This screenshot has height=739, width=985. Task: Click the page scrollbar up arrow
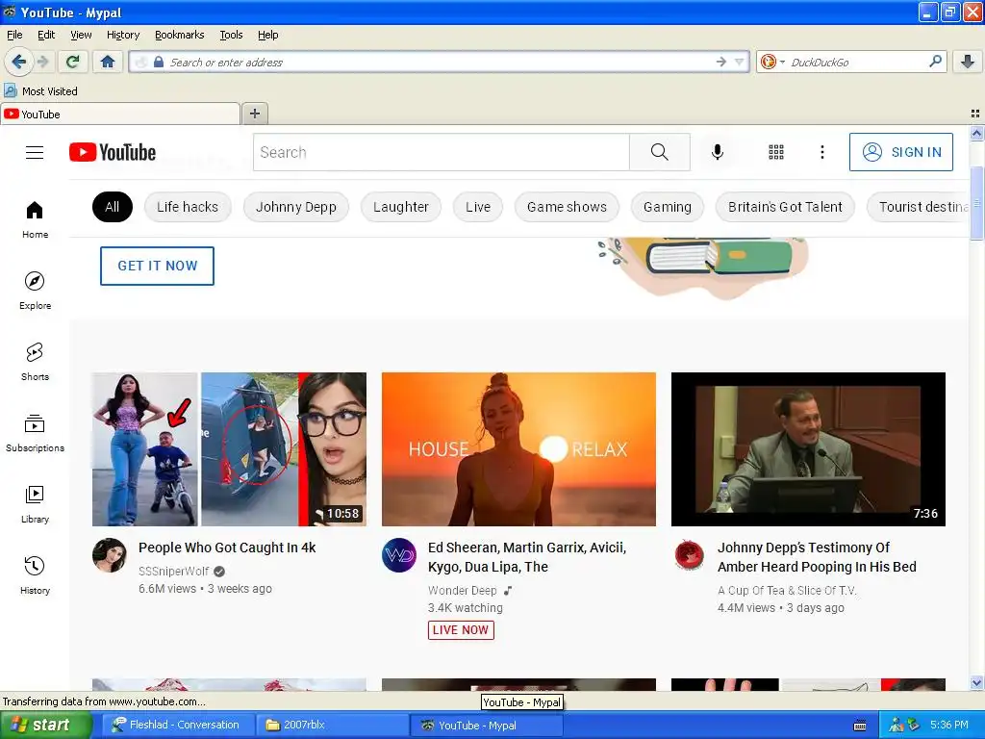point(976,133)
